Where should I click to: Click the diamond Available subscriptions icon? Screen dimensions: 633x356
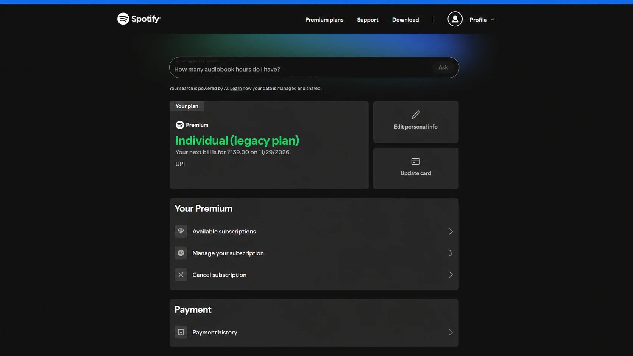click(181, 231)
